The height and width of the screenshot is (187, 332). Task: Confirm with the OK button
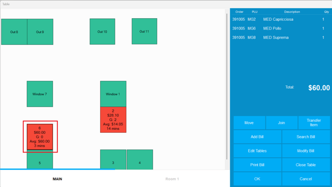tap(257, 179)
